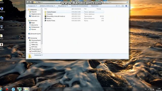Open the Общий доступ dropdown
Screen dimensions: 162x91
point(63,6)
